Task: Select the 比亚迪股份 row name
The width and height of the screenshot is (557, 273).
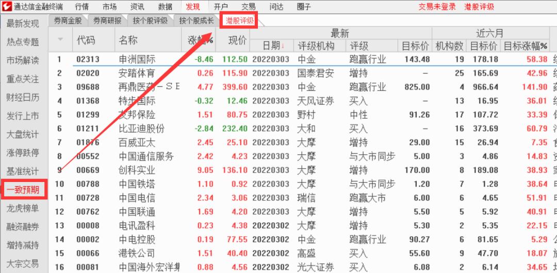Action: pyautogui.click(x=141, y=129)
